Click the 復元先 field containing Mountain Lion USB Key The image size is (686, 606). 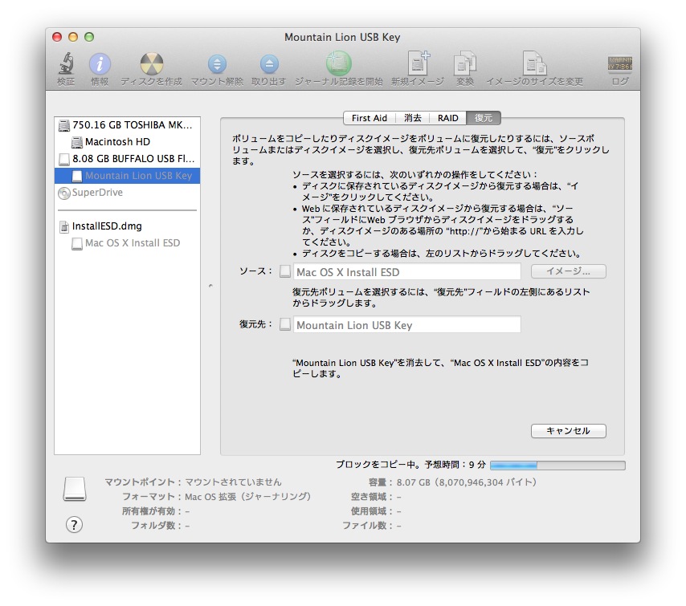tap(407, 324)
